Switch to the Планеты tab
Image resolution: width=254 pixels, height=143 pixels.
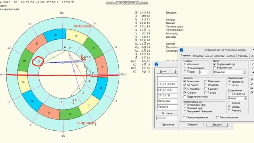(198, 56)
